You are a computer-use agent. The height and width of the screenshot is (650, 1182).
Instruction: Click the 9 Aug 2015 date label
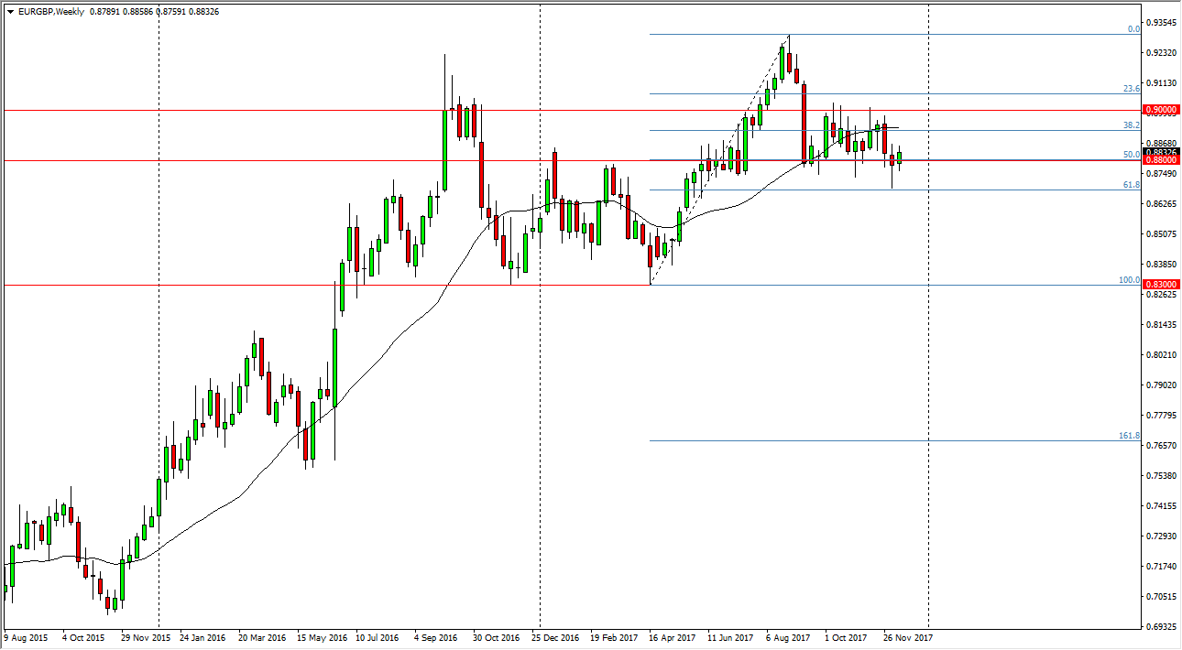point(27,637)
